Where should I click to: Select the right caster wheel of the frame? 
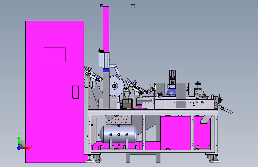[x=211, y=158]
